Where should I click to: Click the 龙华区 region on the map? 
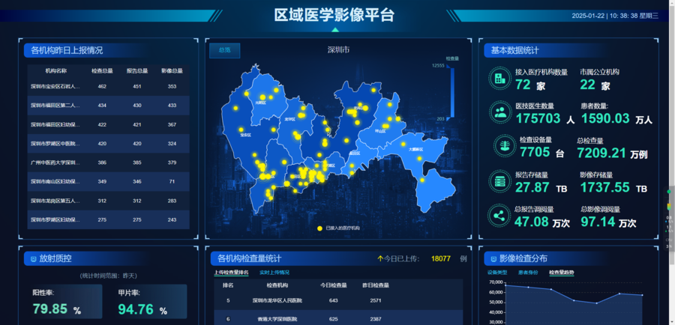coord(289,119)
